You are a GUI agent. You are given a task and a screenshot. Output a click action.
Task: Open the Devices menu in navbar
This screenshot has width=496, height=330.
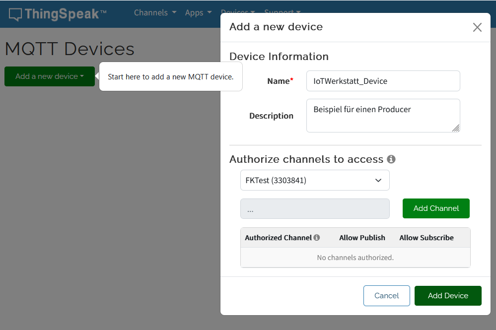tap(238, 11)
